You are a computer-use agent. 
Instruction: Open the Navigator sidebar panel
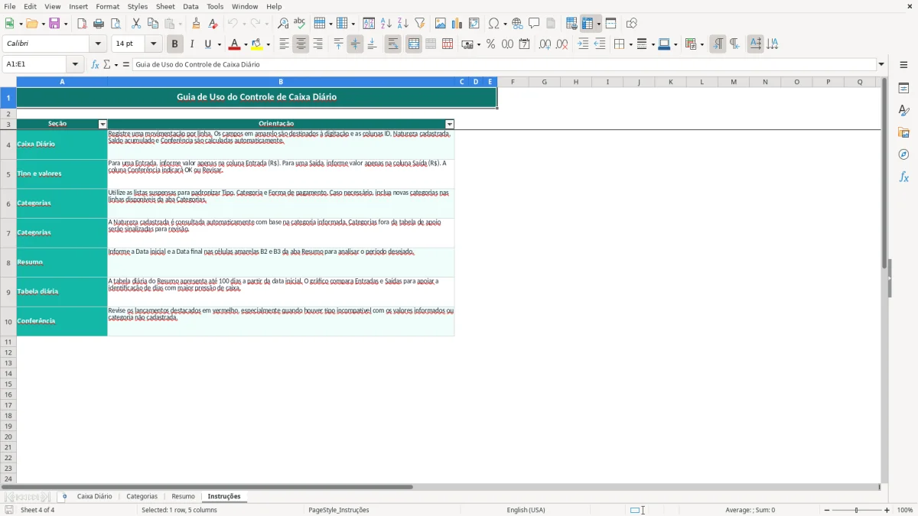(x=903, y=155)
